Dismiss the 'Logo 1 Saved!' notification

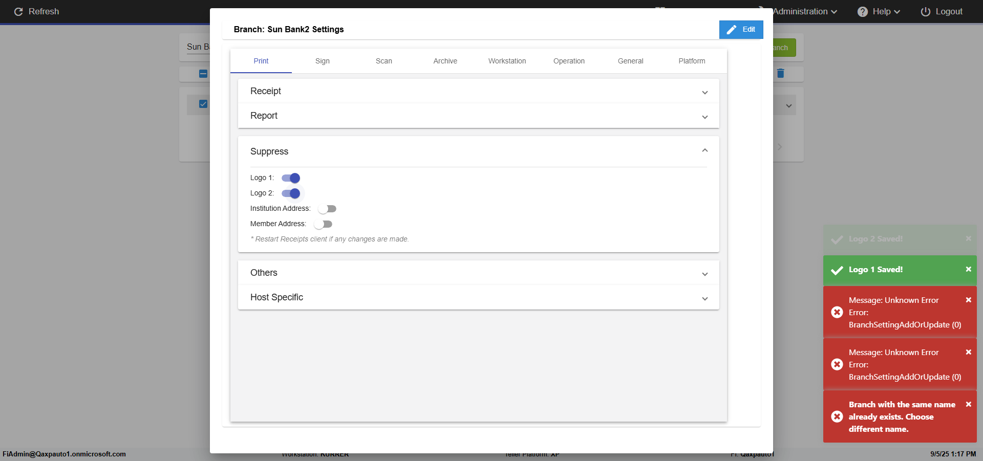pyautogui.click(x=968, y=269)
